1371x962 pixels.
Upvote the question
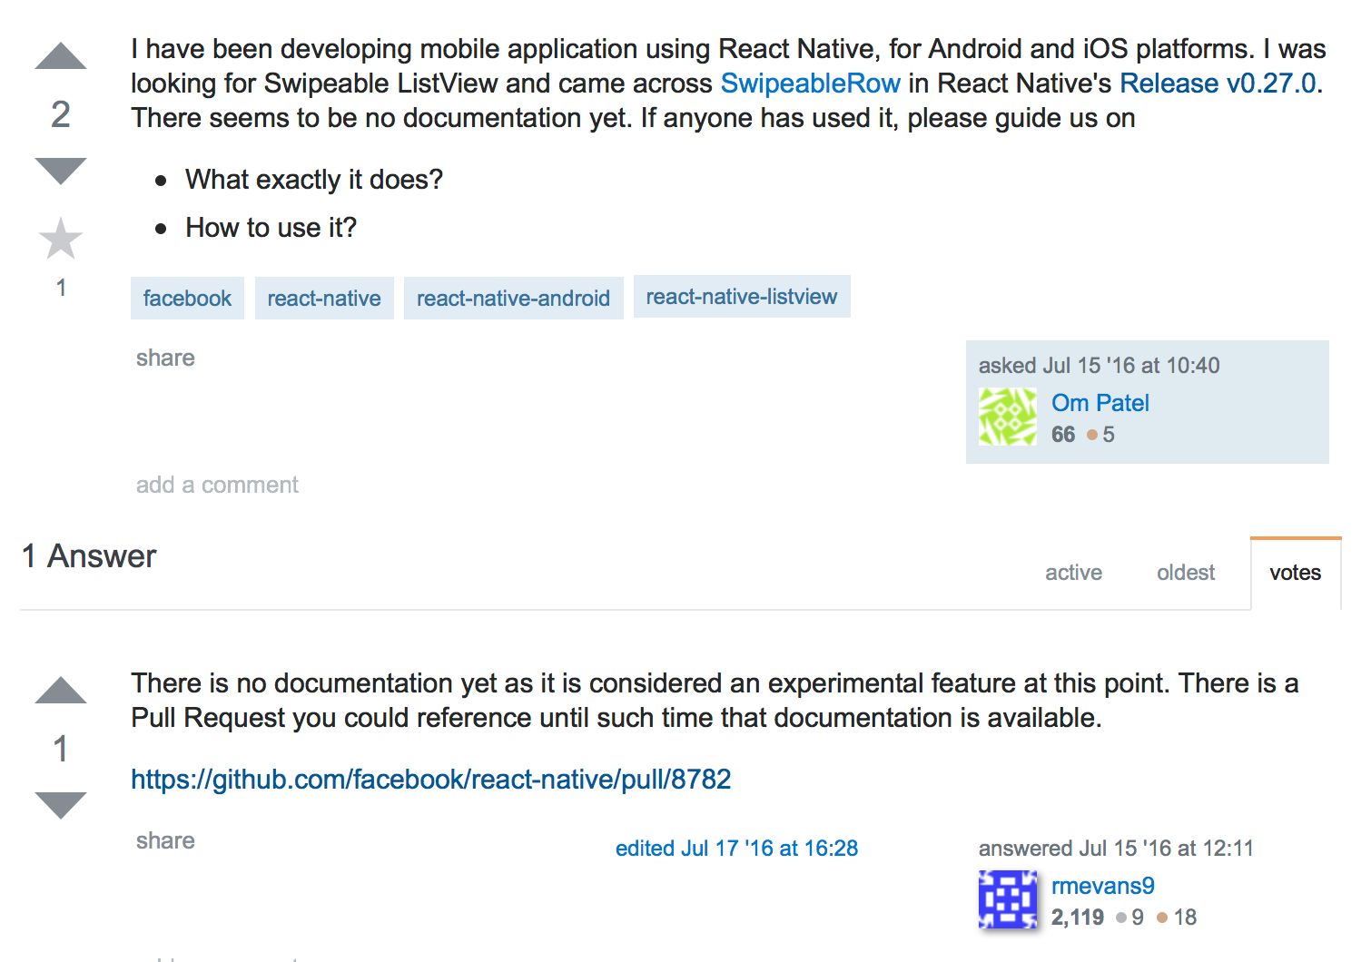click(x=60, y=54)
